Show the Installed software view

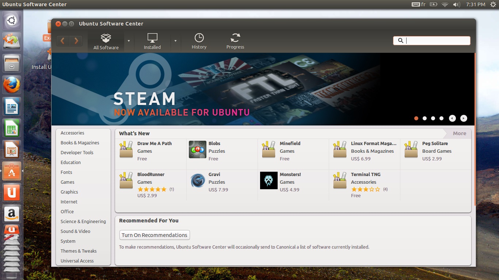pos(152,41)
